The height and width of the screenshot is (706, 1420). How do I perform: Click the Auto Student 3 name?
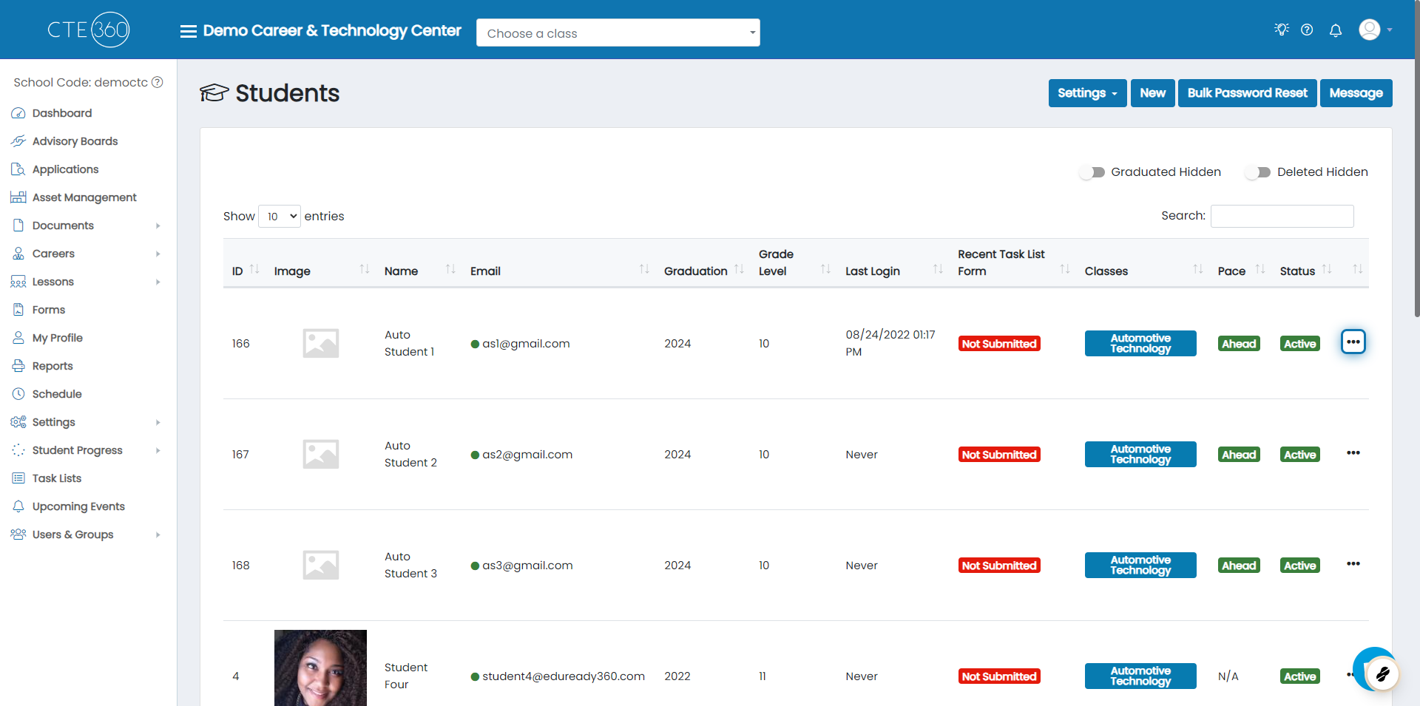[410, 565]
